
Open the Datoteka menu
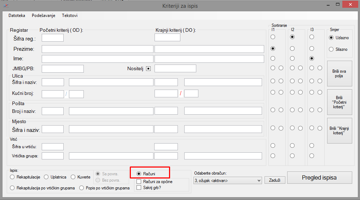pyautogui.click(x=17, y=16)
